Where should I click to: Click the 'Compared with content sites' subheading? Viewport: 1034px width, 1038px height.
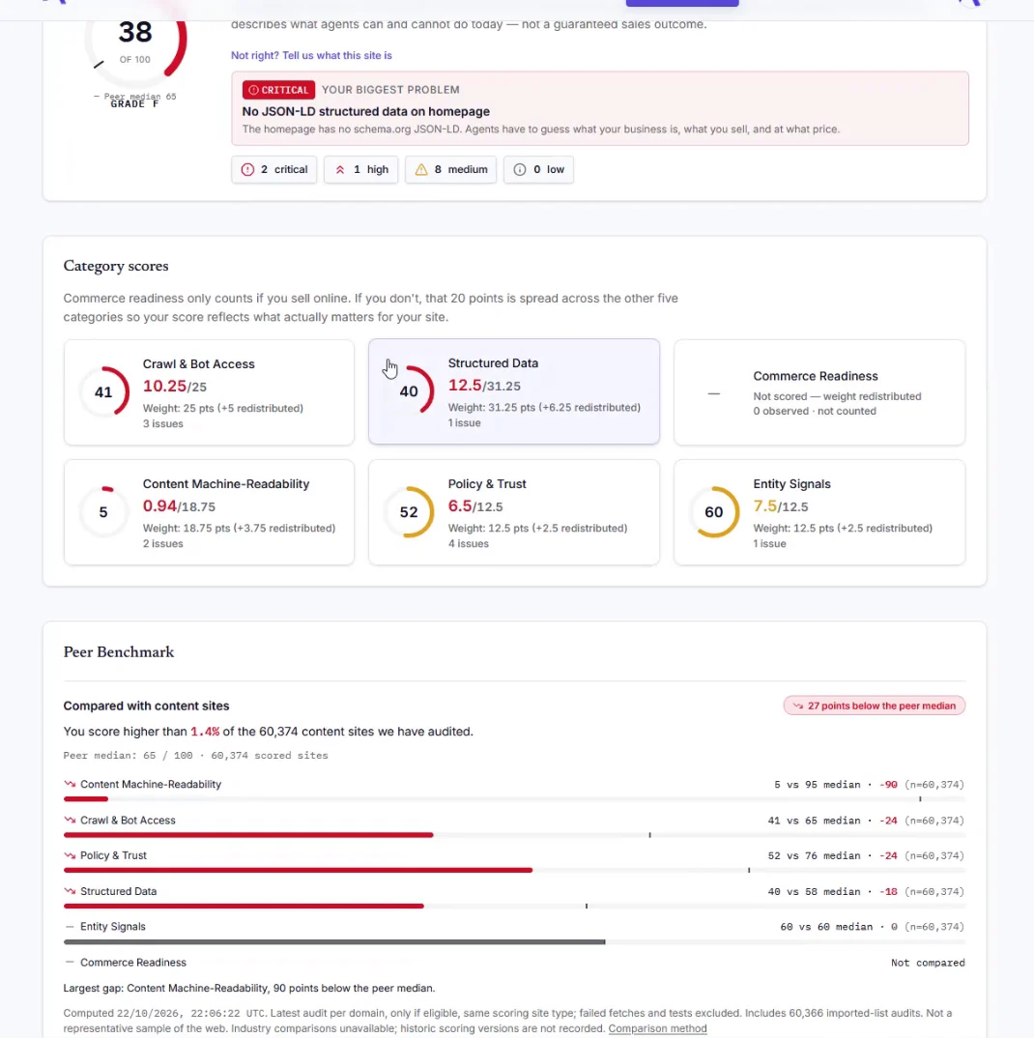coord(146,706)
